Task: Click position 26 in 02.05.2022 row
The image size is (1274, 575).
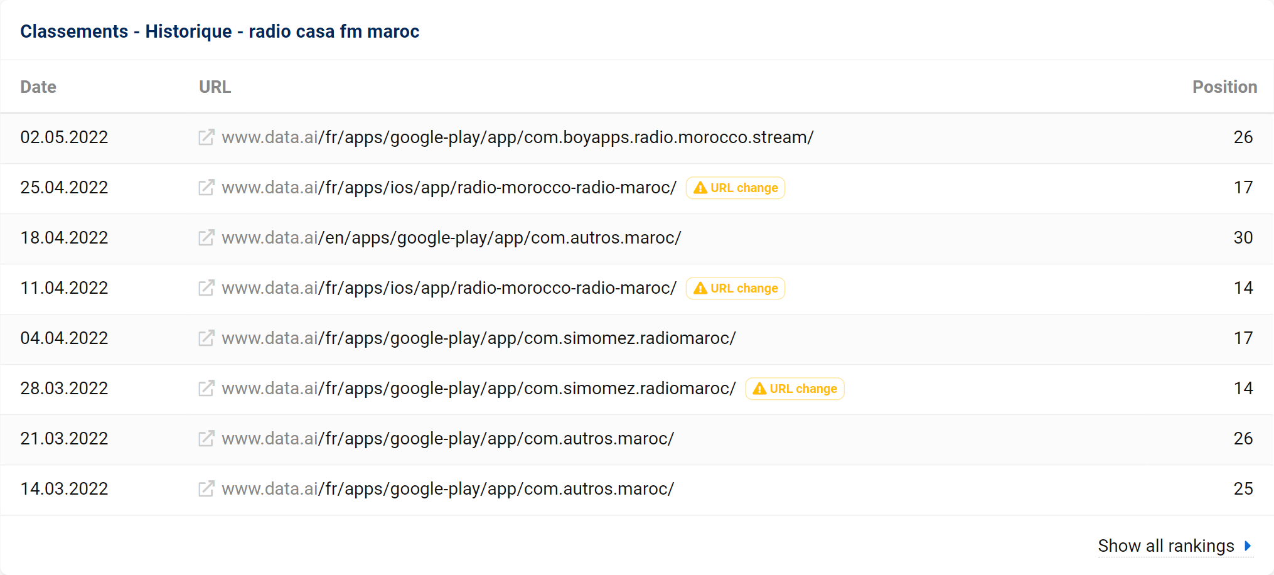Action: click(1243, 137)
